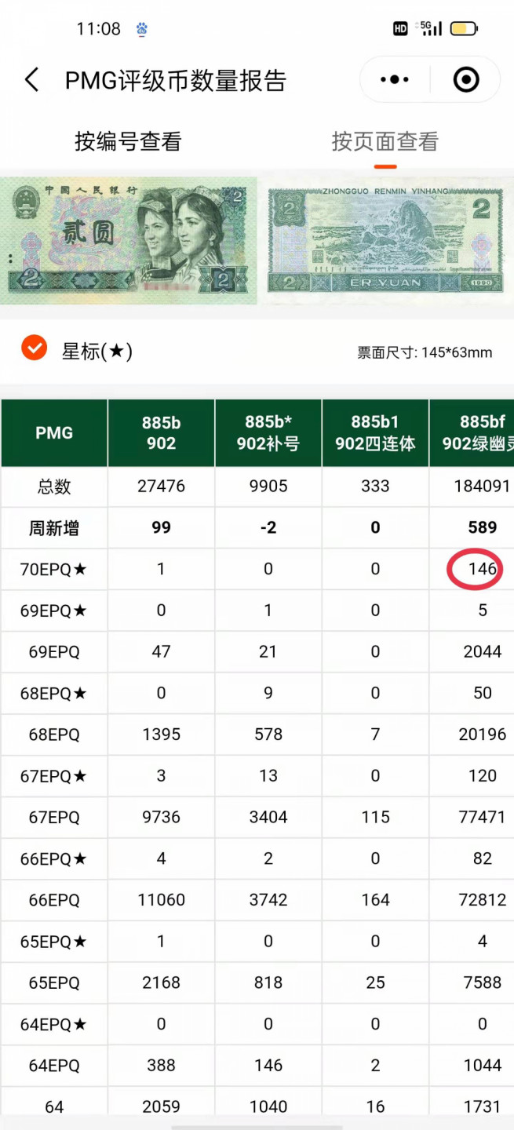
Task: Select the 885b 902 column header
Action: pyautogui.click(x=161, y=433)
